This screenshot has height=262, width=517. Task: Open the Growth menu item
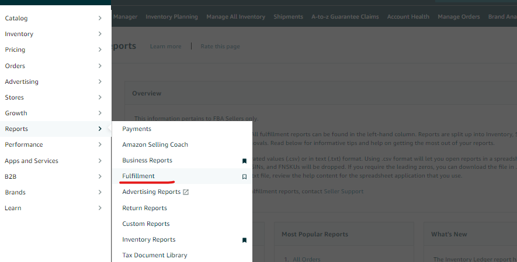click(x=55, y=113)
